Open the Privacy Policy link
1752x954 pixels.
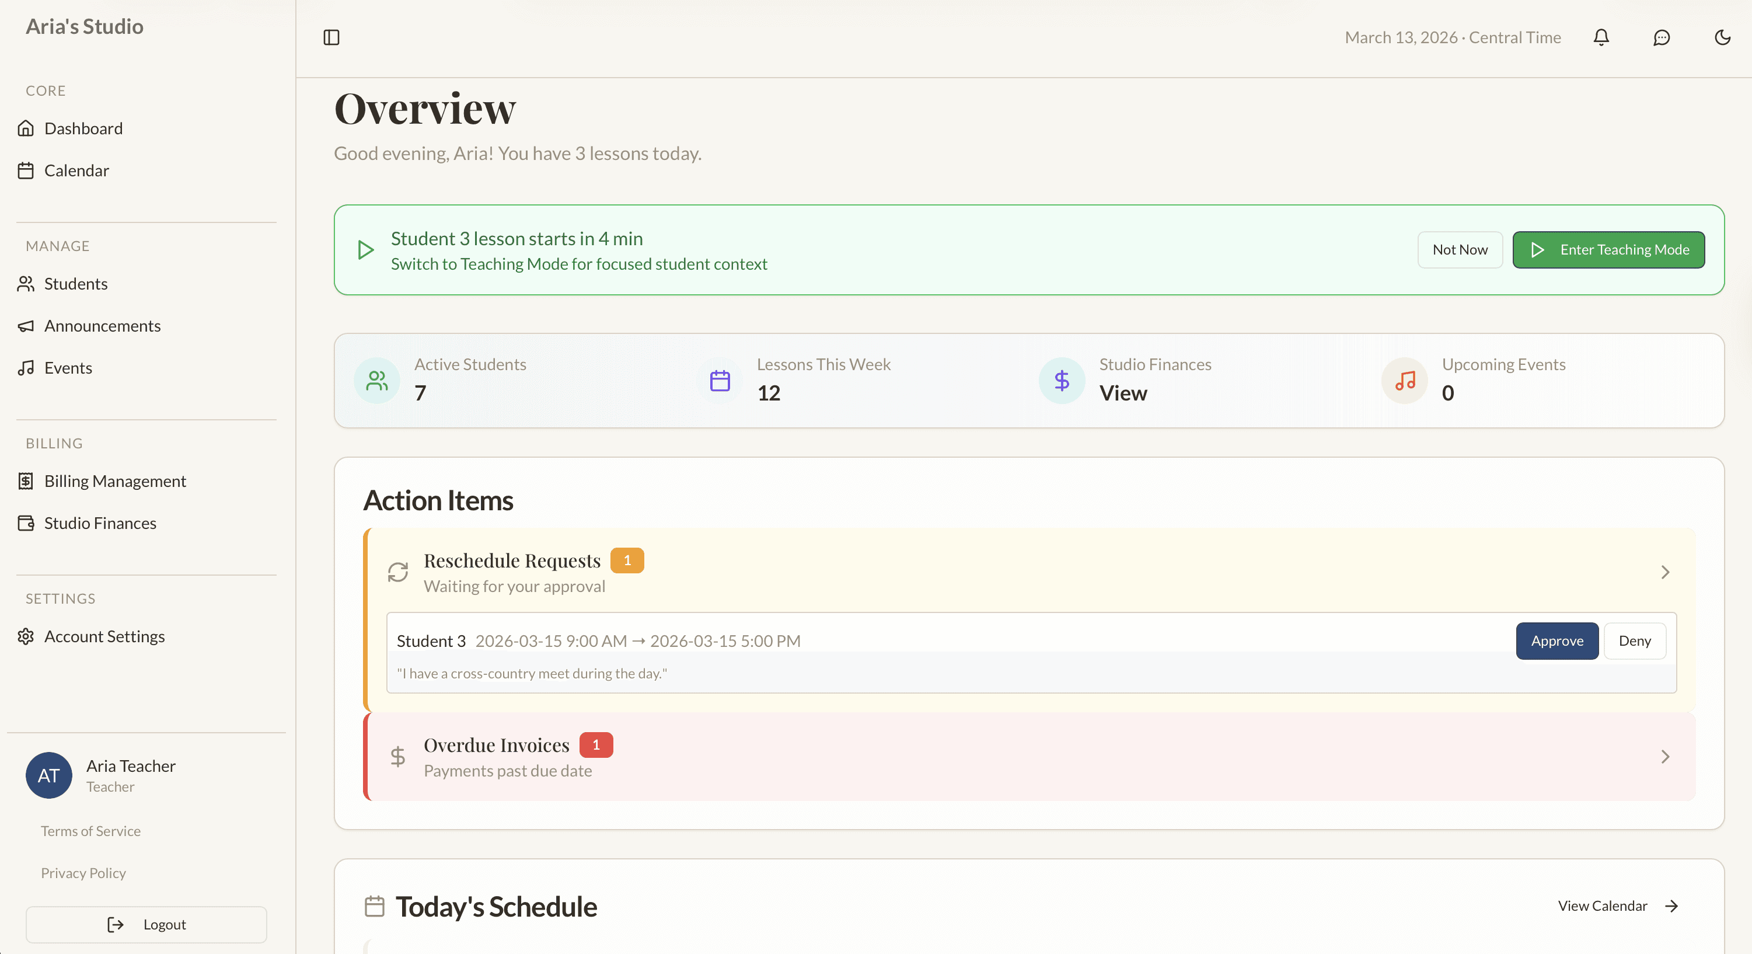83,873
